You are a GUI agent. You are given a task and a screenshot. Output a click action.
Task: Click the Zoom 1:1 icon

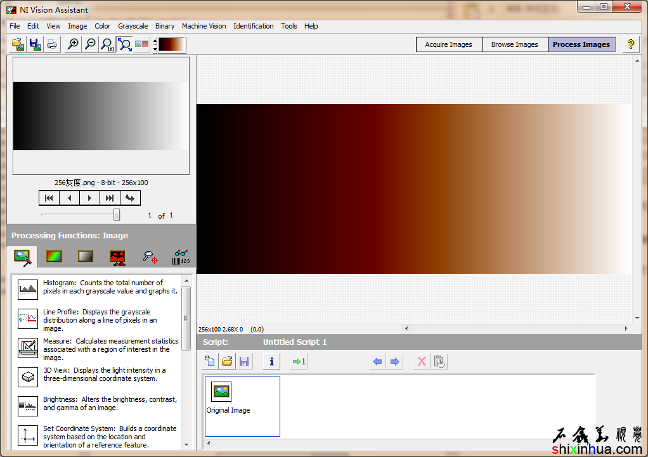107,44
